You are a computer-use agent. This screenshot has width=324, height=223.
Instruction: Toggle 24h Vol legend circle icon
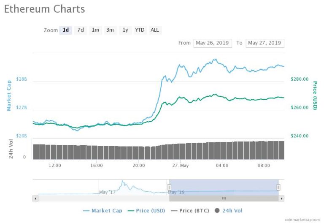[x=217, y=211]
